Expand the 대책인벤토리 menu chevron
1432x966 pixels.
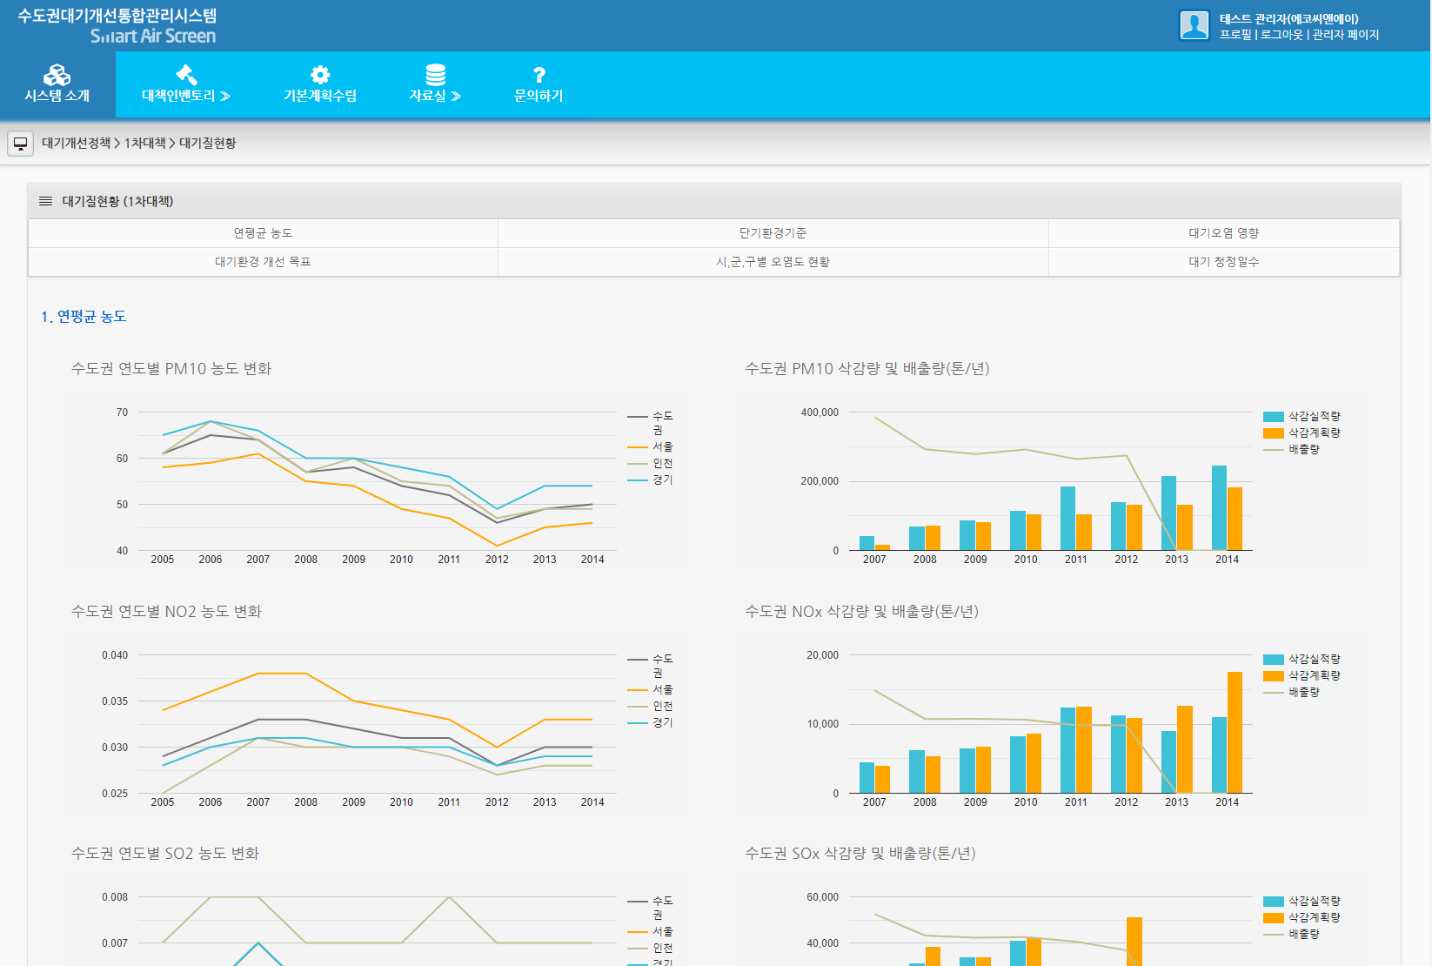[225, 97]
